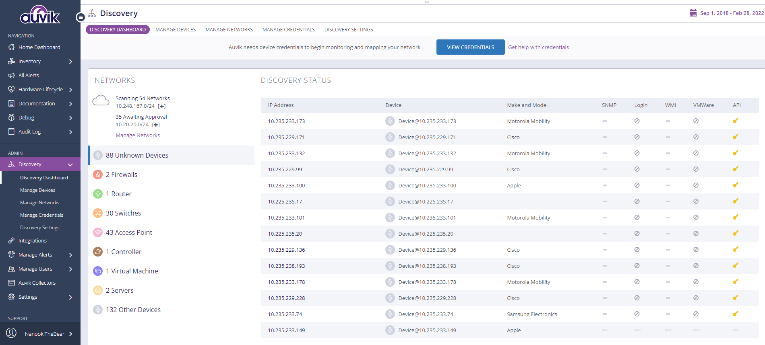Expand the Hardware Lifecycle chevron
The image size is (765, 345).
(70, 90)
